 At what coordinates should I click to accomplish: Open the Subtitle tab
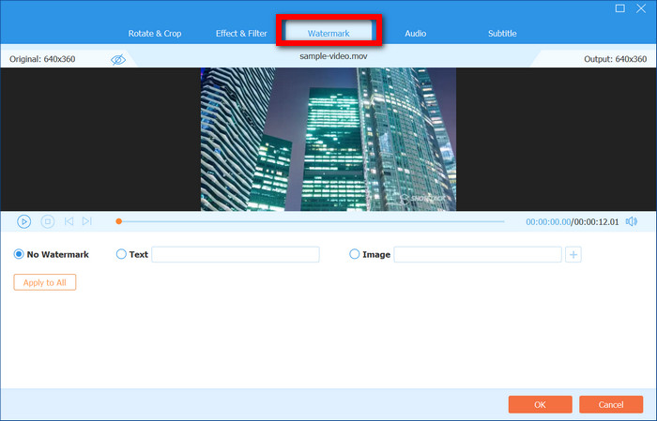502,34
